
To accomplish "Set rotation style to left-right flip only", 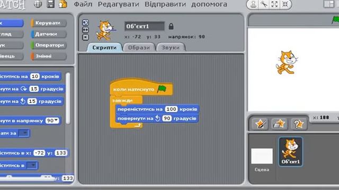I will pyautogui.click(x=85, y=30).
